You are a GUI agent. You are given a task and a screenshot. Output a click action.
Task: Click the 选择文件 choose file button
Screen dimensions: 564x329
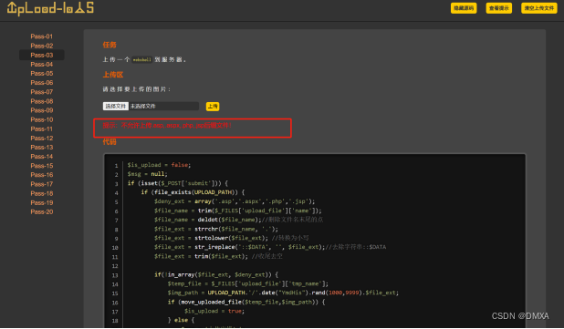[x=116, y=106]
